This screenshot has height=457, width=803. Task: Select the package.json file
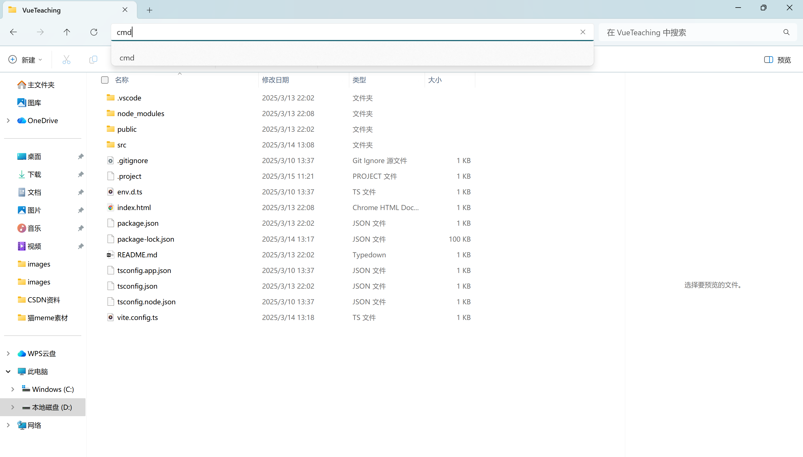click(138, 223)
